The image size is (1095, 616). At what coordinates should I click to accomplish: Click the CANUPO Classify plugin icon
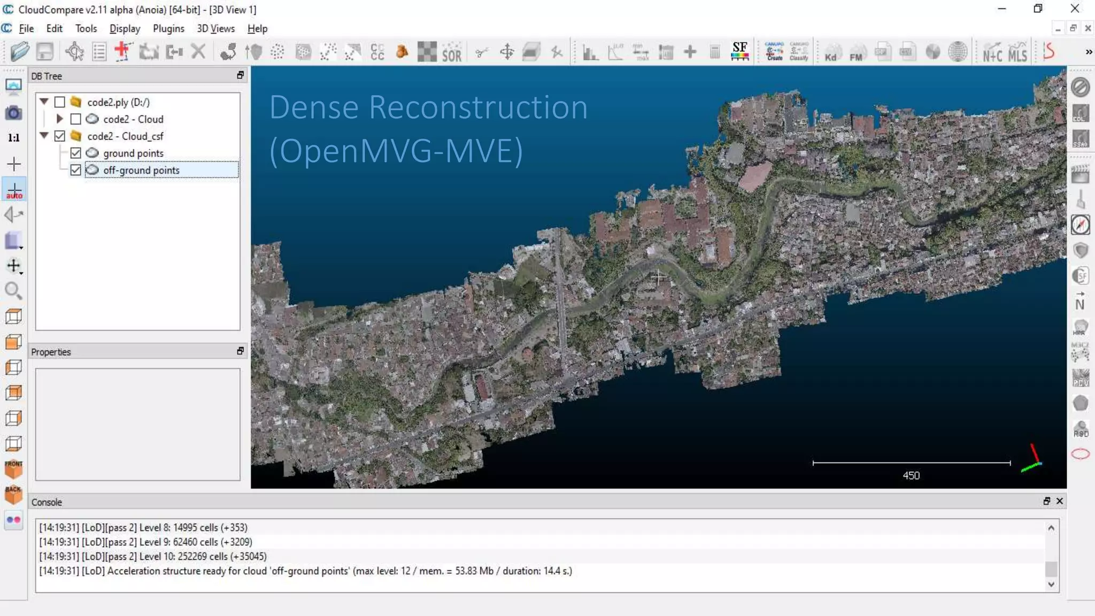pyautogui.click(x=799, y=52)
